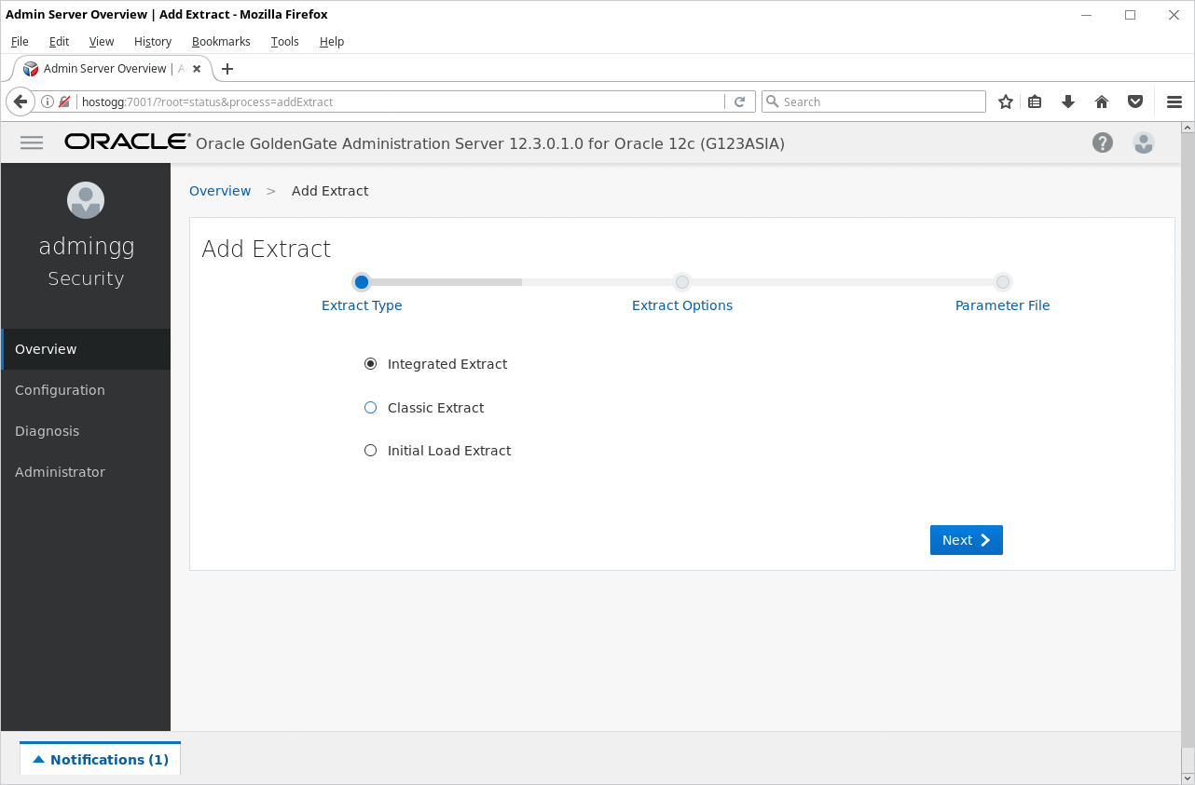1195x785 pixels.
Task: Select Configuration in the sidebar
Action: coord(86,390)
